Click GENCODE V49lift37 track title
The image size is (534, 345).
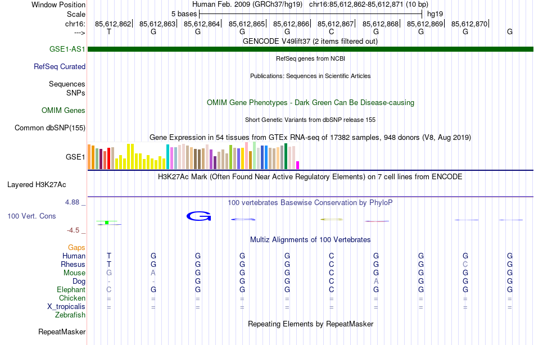pyautogui.click(x=310, y=41)
